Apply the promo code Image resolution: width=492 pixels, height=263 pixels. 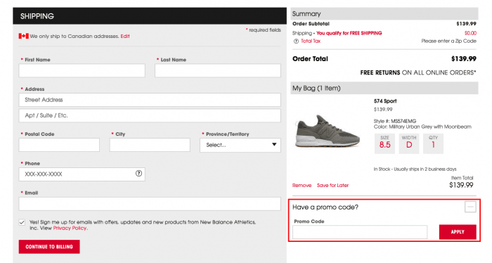coord(458,232)
